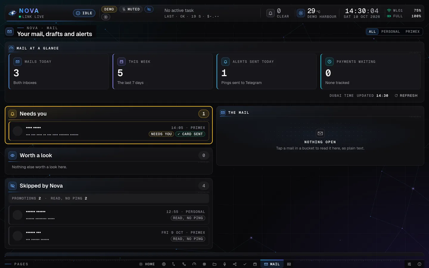This screenshot has height=268, width=429.
Task: Click CLEAR notifications in the top bar
Action: pyautogui.click(x=283, y=17)
